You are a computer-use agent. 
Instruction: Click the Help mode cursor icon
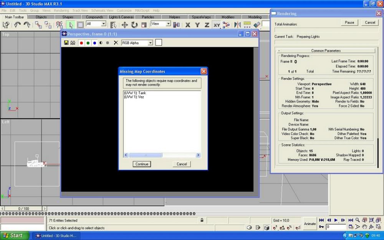tap(6, 25)
